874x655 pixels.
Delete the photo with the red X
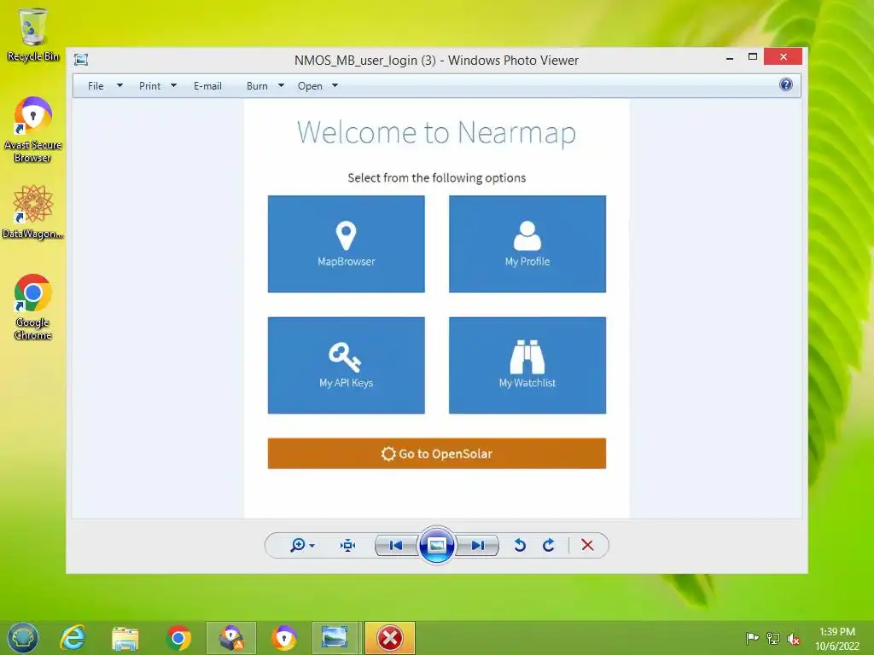[x=587, y=545]
